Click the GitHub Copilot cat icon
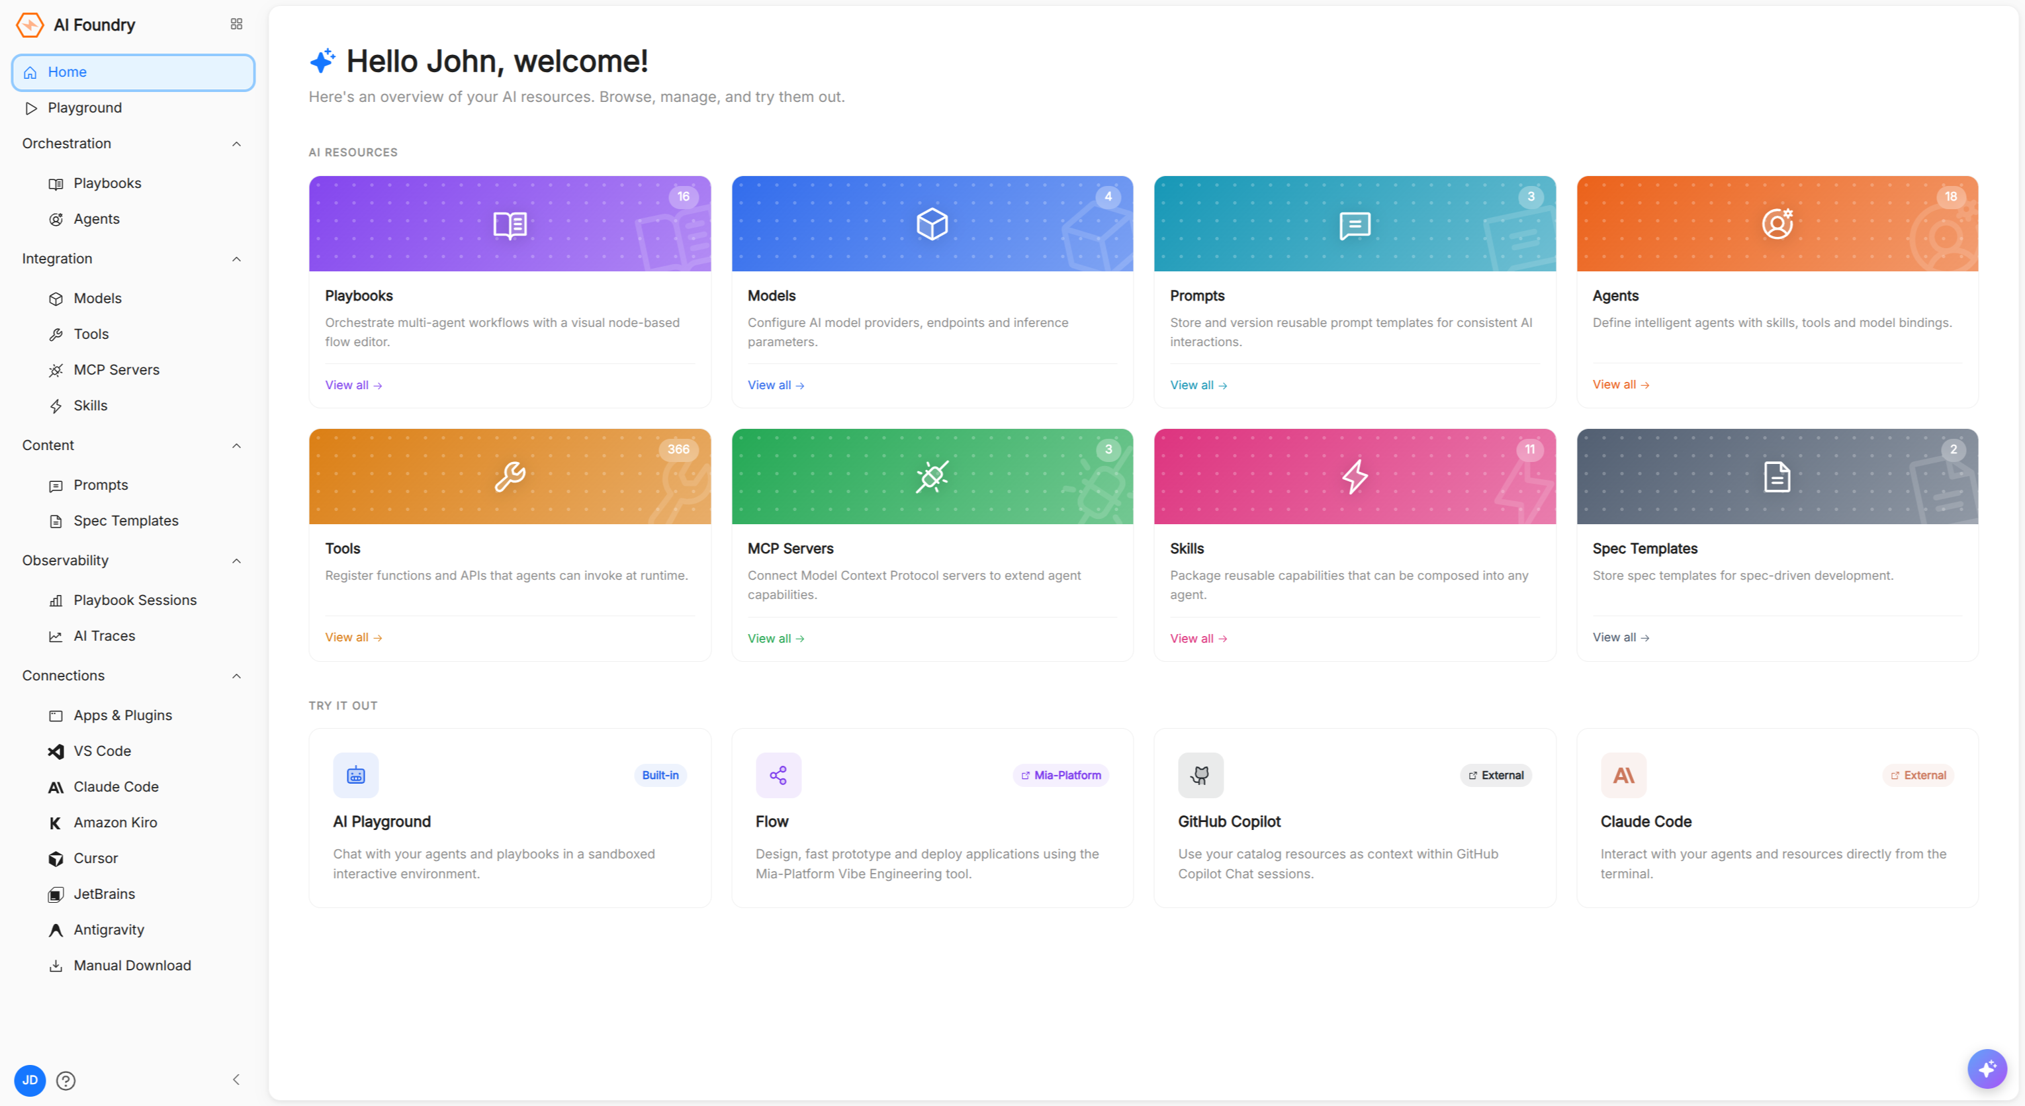The height and width of the screenshot is (1106, 2025). tap(1200, 775)
